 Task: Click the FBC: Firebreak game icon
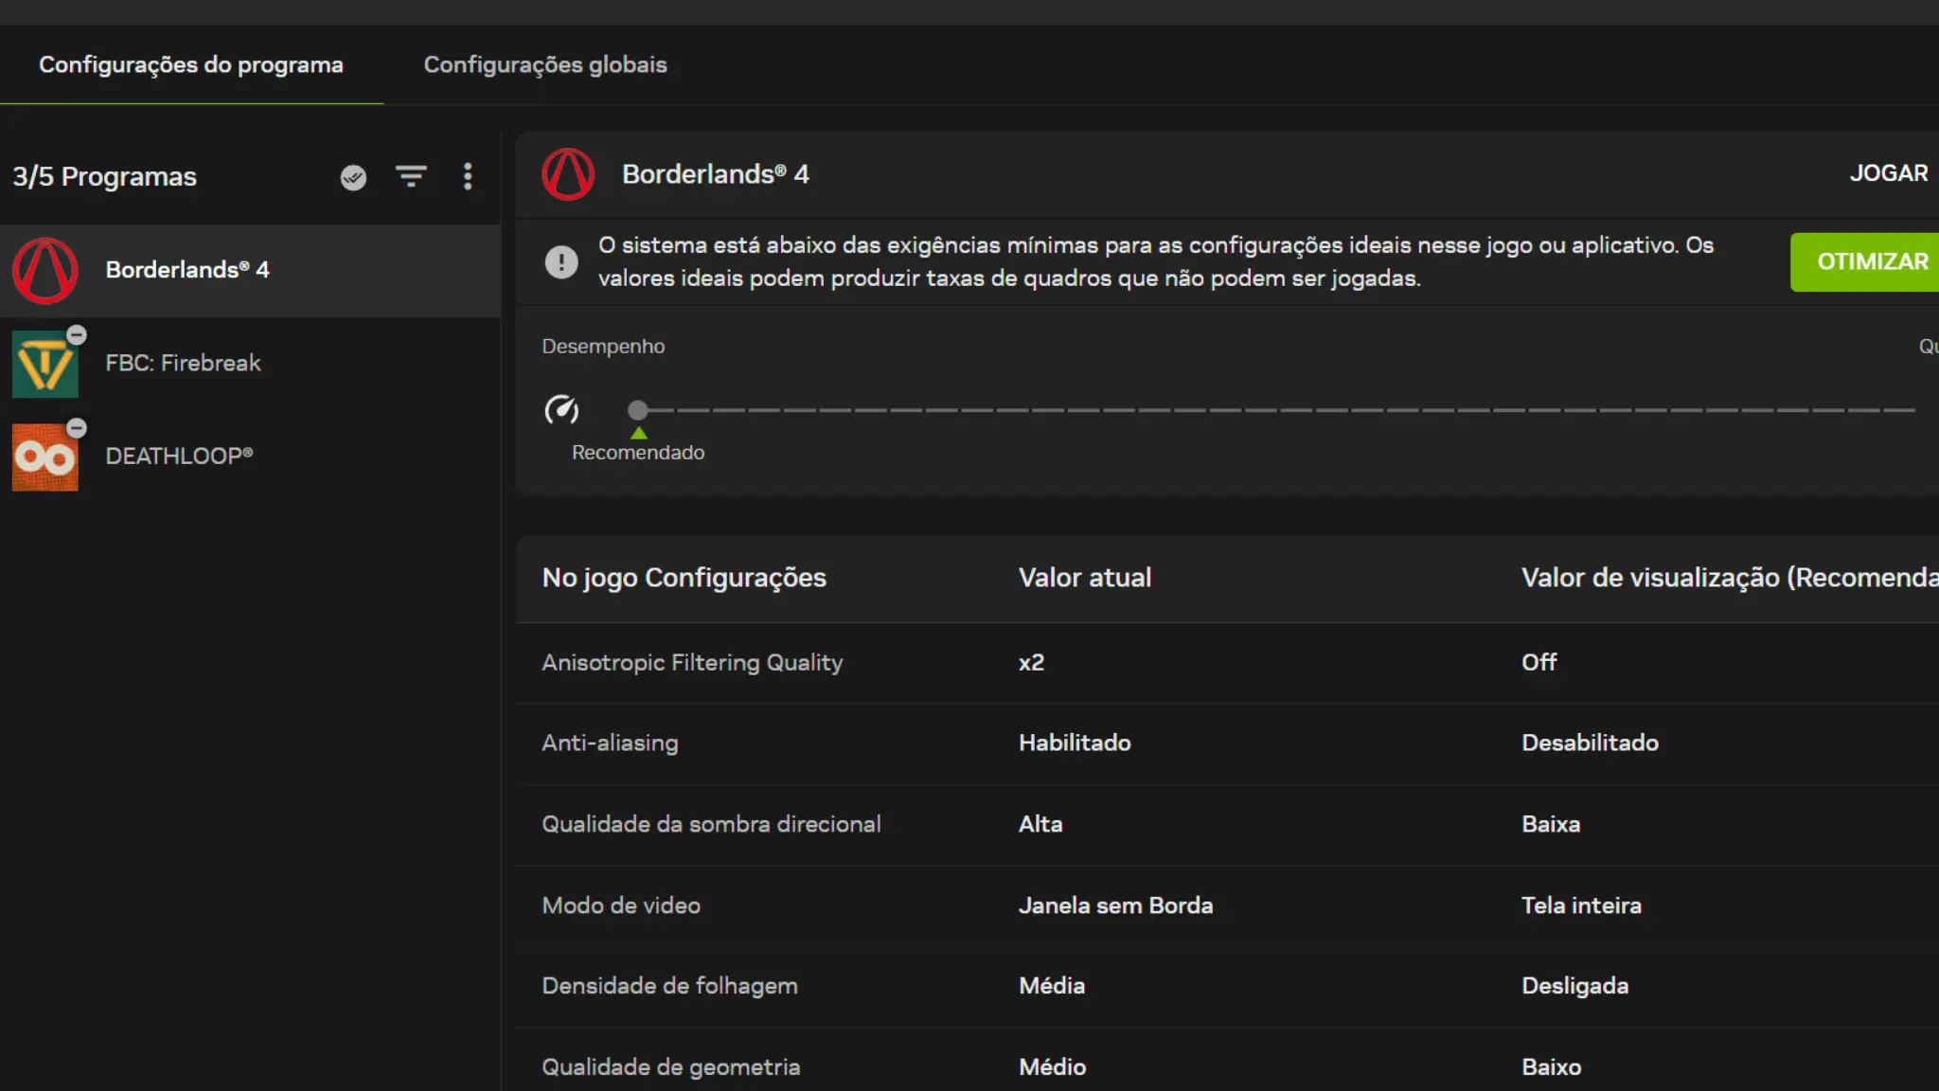tap(44, 365)
